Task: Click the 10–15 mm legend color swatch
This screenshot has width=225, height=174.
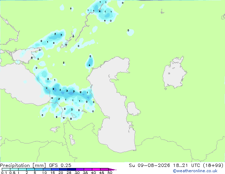Action: coord(47,169)
